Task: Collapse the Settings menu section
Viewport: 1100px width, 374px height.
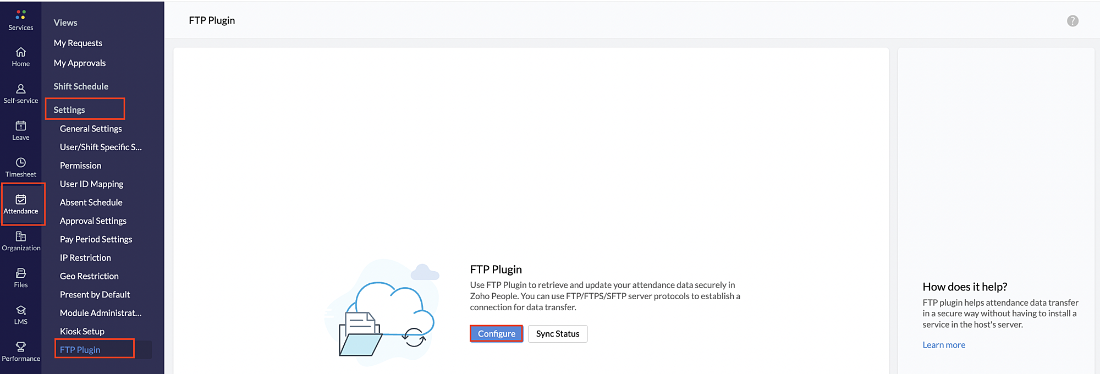Action: 69,110
